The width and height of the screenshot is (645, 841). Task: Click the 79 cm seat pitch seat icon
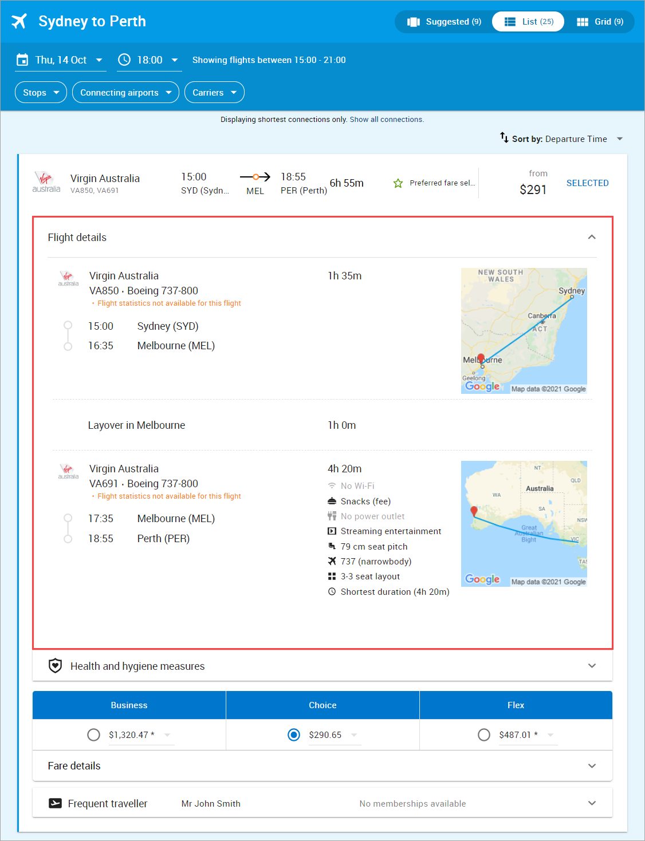coord(332,546)
